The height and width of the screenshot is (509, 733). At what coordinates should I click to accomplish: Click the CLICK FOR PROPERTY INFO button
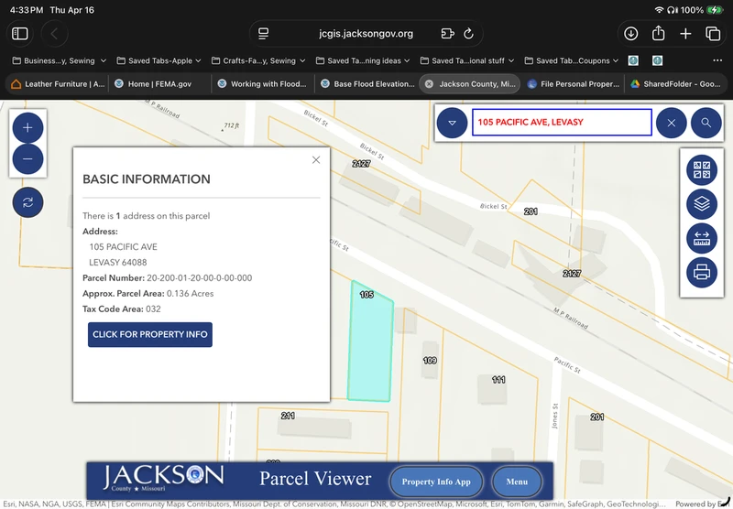150,334
